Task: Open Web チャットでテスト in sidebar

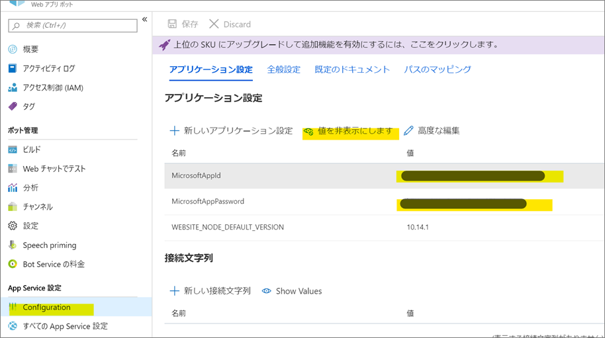Action: pyautogui.click(x=54, y=169)
